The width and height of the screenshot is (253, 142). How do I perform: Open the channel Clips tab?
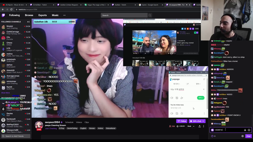pyautogui.click(x=87, y=122)
